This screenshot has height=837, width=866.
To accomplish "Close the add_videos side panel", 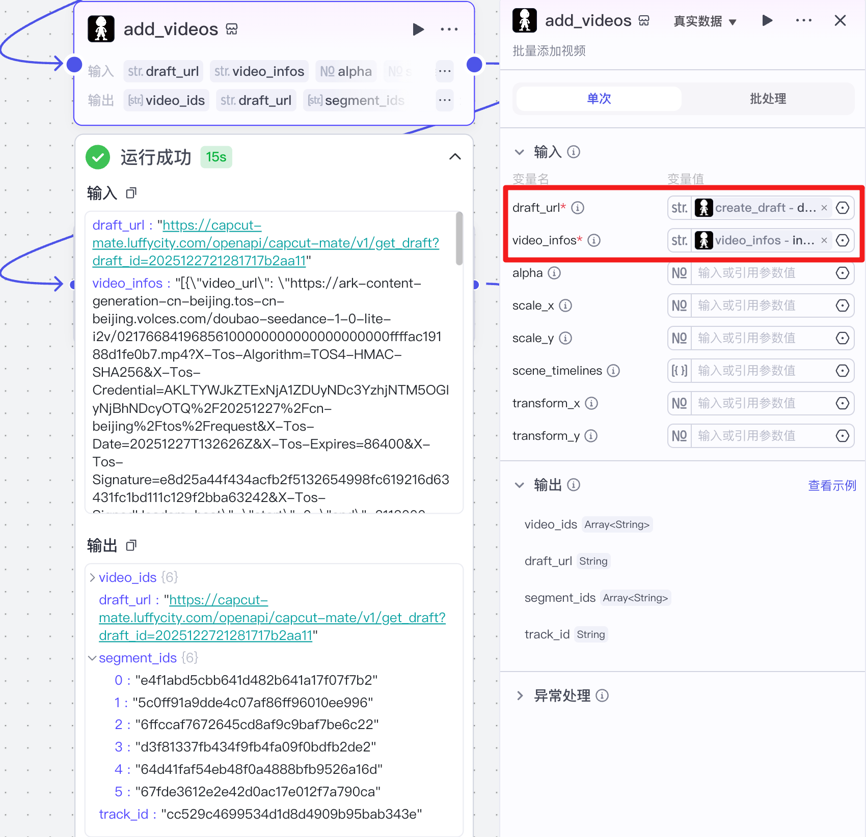I will coord(840,20).
